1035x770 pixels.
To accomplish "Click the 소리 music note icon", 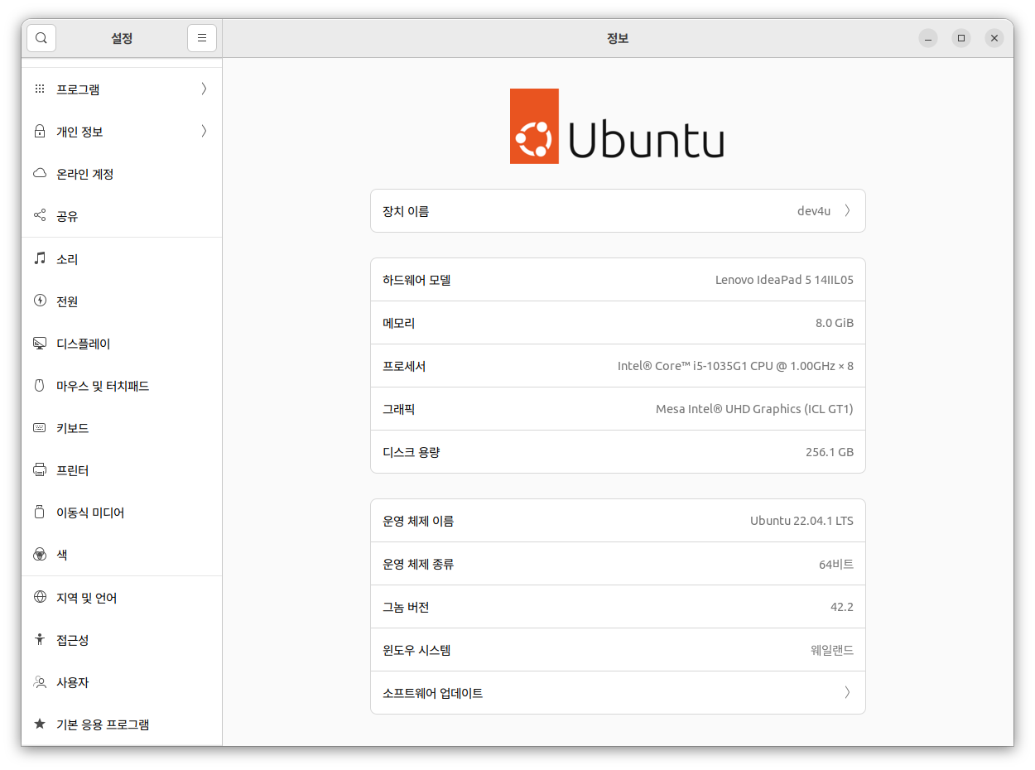I will (x=40, y=258).
